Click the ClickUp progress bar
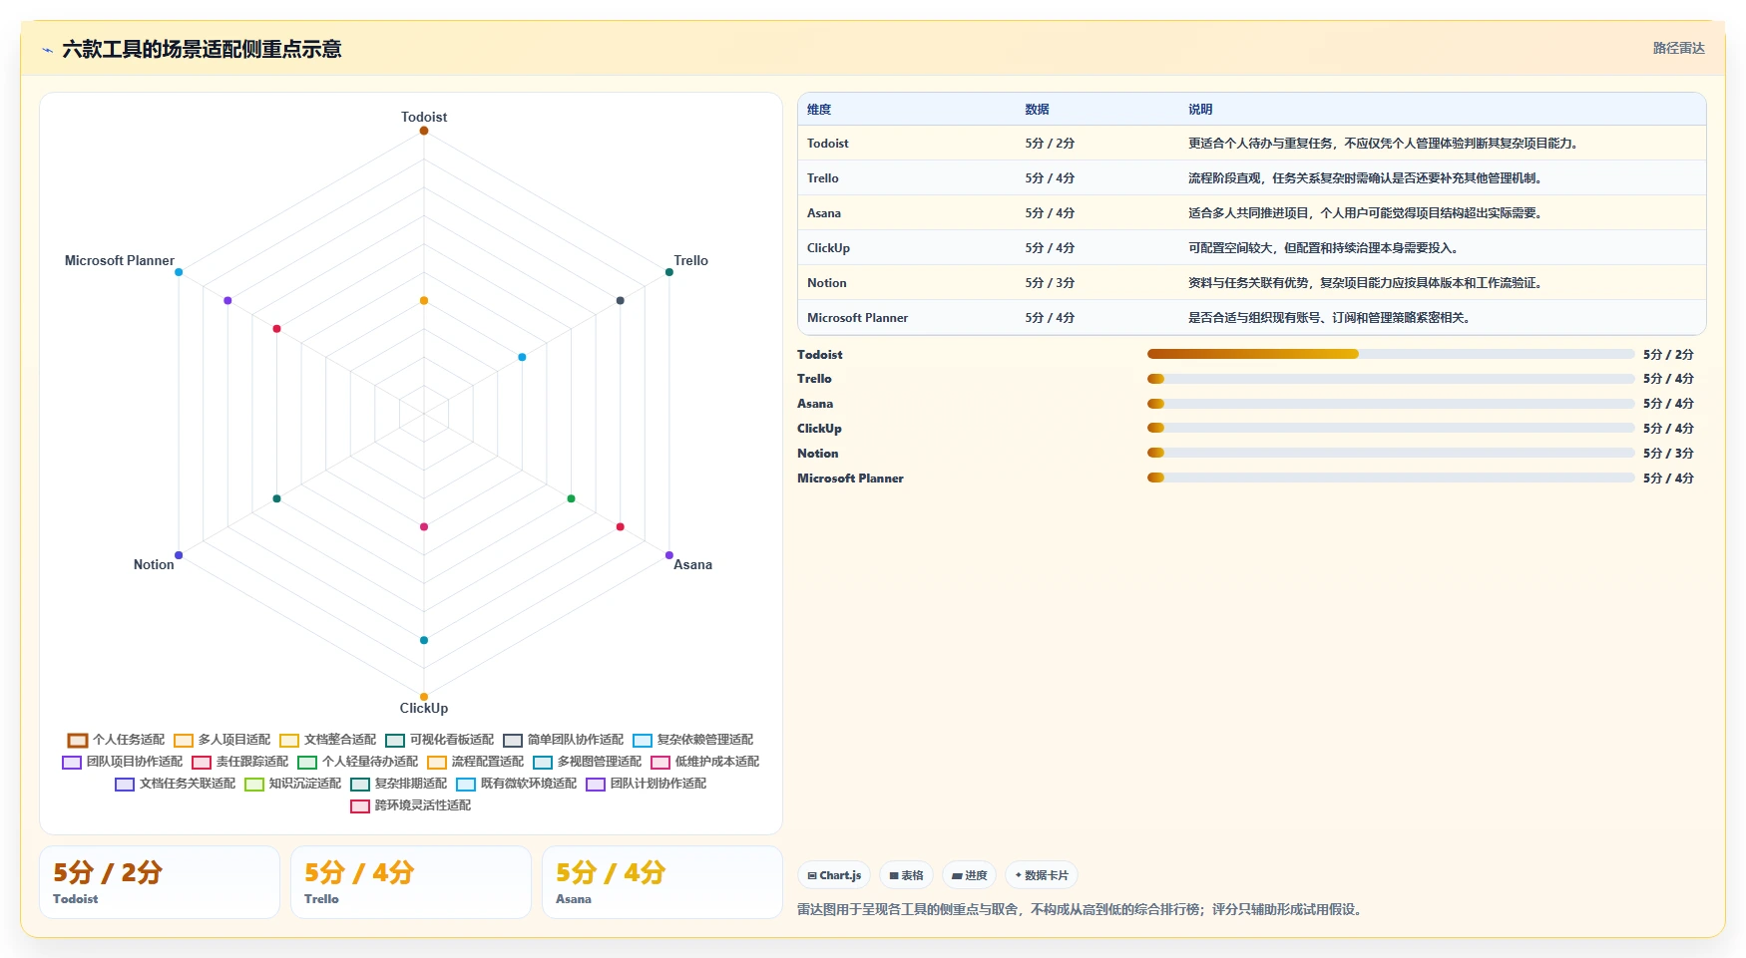 [1391, 428]
